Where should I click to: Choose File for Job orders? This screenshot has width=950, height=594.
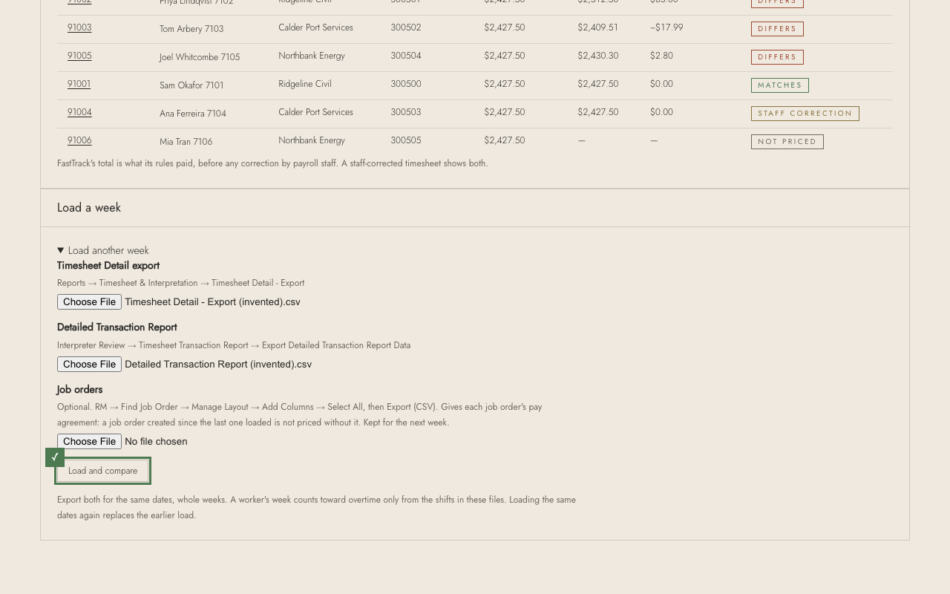point(89,442)
